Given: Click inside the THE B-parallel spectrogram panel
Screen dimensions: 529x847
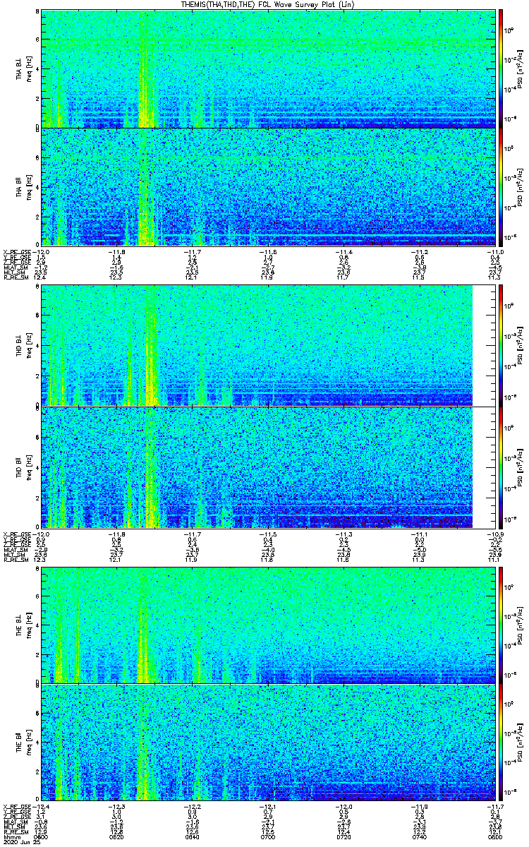Looking at the screenshot, I should [268, 742].
